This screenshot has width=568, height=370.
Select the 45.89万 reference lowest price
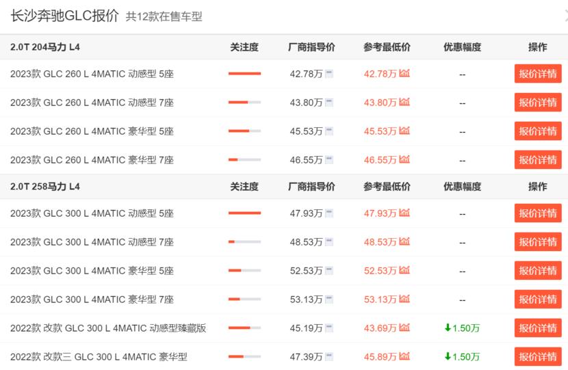pyautogui.click(x=380, y=356)
